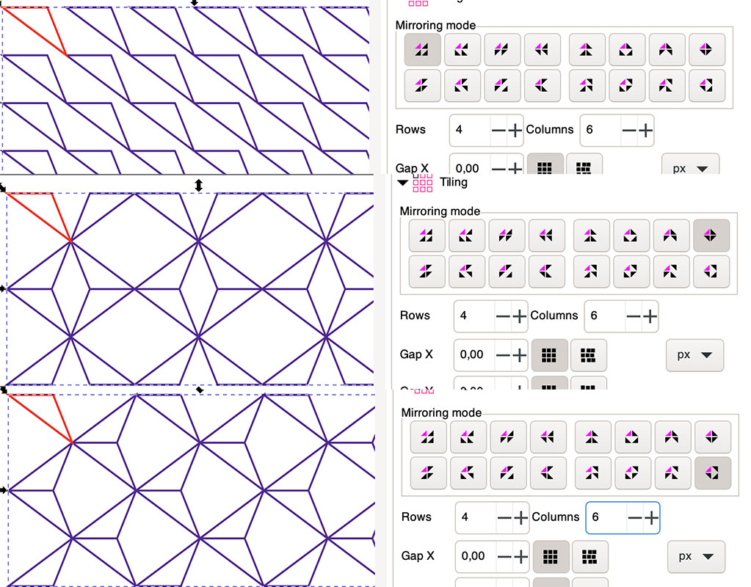Select the highlighted last second-row mirroring icon in bottom panel
The width and height of the screenshot is (751, 587).
(x=713, y=473)
